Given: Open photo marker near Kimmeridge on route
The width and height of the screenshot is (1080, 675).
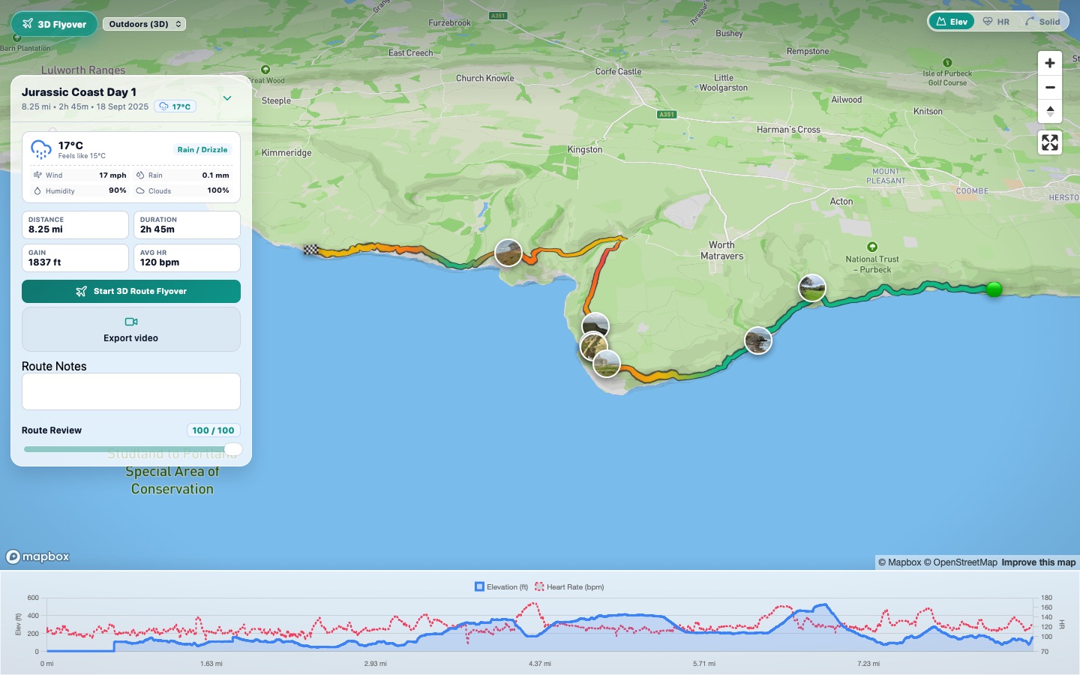Looking at the screenshot, I should coord(508,253).
